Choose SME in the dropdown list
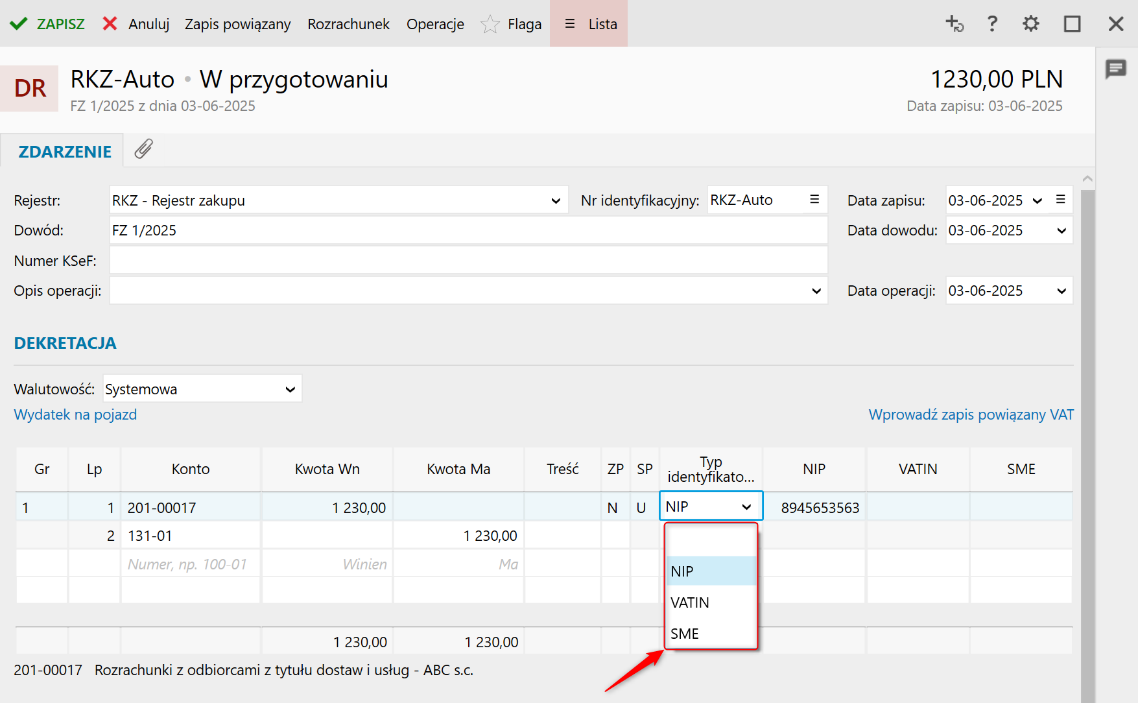 coord(685,634)
